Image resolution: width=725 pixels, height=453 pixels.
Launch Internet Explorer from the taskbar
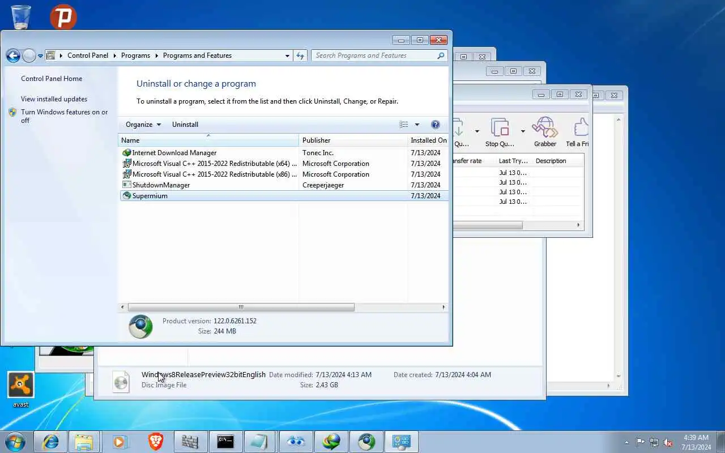click(50, 442)
